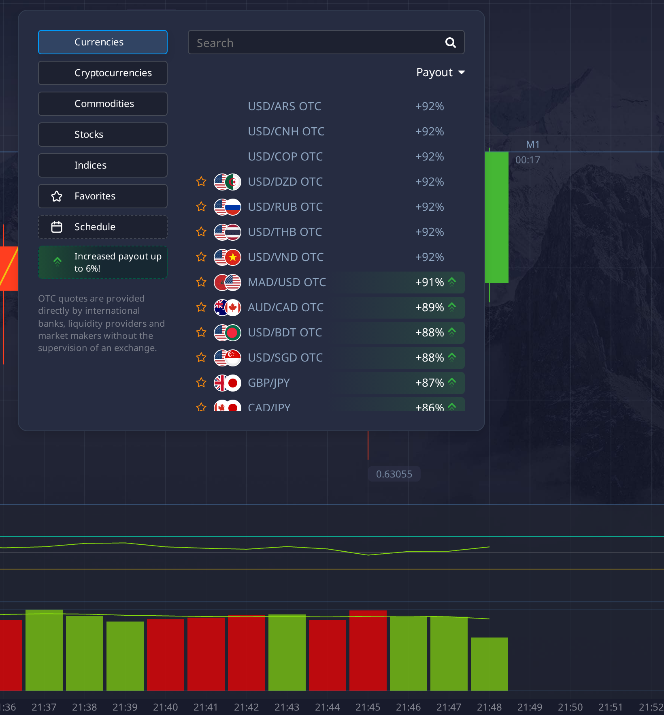Click Increased payout up to 6% banner
Screen dimensions: 664x715
(x=103, y=262)
